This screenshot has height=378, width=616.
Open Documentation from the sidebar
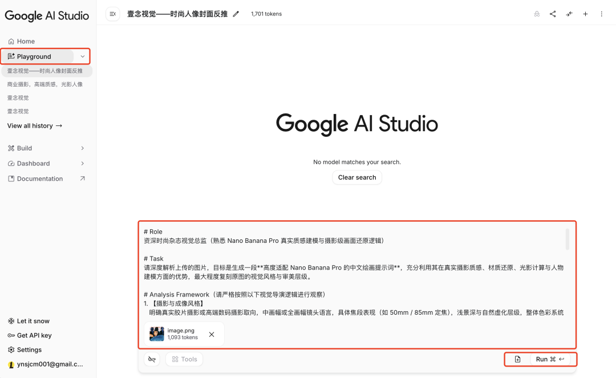(x=39, y=178)
